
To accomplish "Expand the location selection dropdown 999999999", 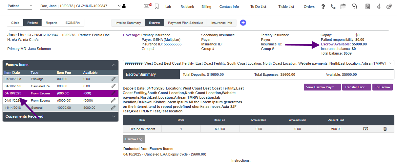I will tap(258, 63).
